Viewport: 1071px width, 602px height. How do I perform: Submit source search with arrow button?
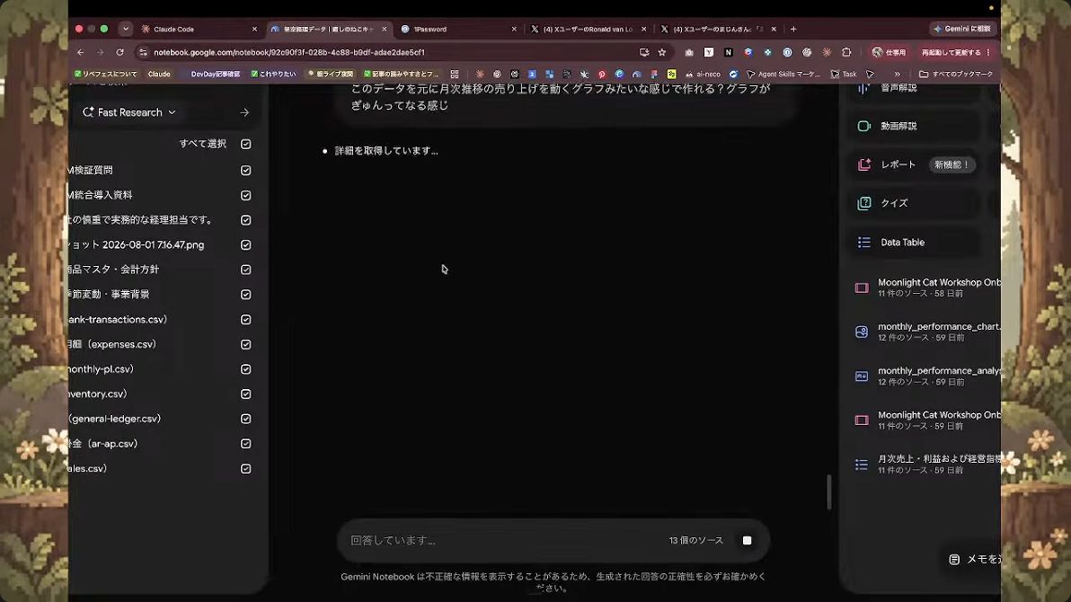pyautogui.click(x=244, y=112)
